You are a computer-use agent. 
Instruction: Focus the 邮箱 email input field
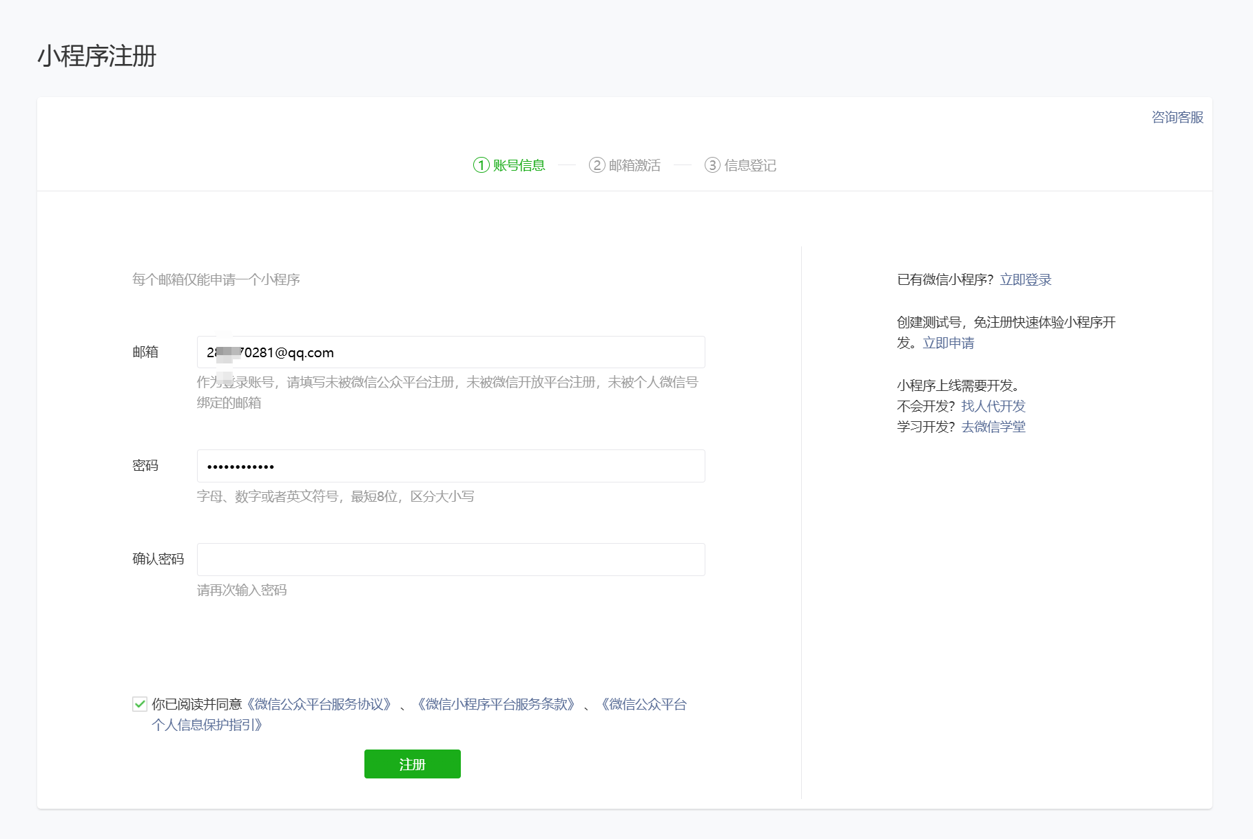coord(451,352)
